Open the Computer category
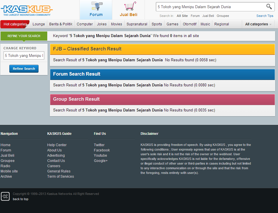The width and height of the screenshot is (278, 213). [x=85, y=24]
